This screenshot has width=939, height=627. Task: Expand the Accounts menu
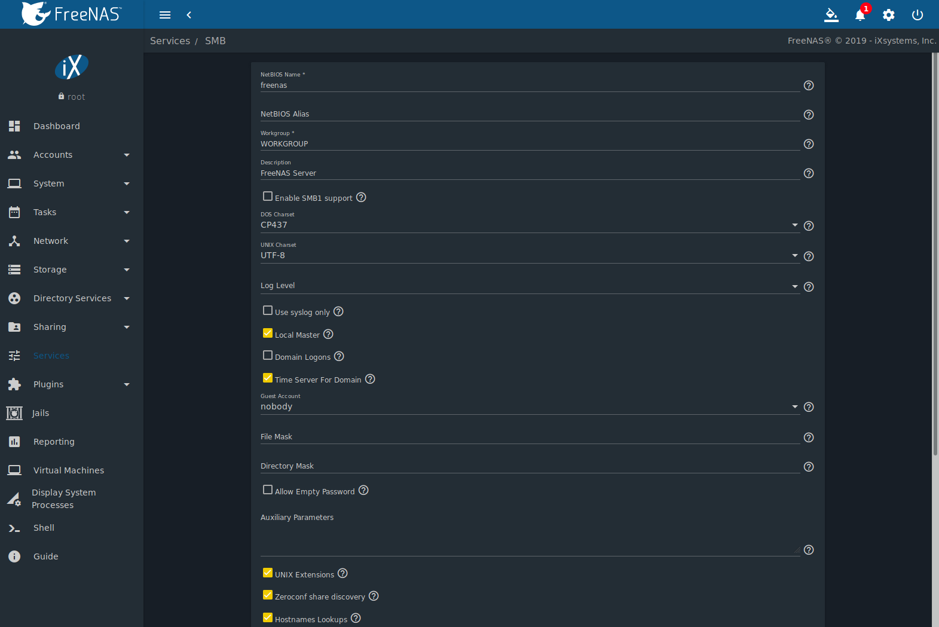click(72, 155)
